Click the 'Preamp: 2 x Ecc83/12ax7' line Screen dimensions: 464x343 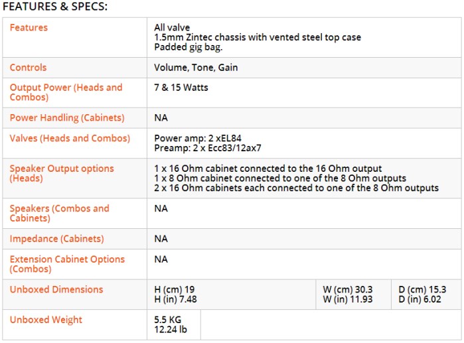[x=208, y=148]
